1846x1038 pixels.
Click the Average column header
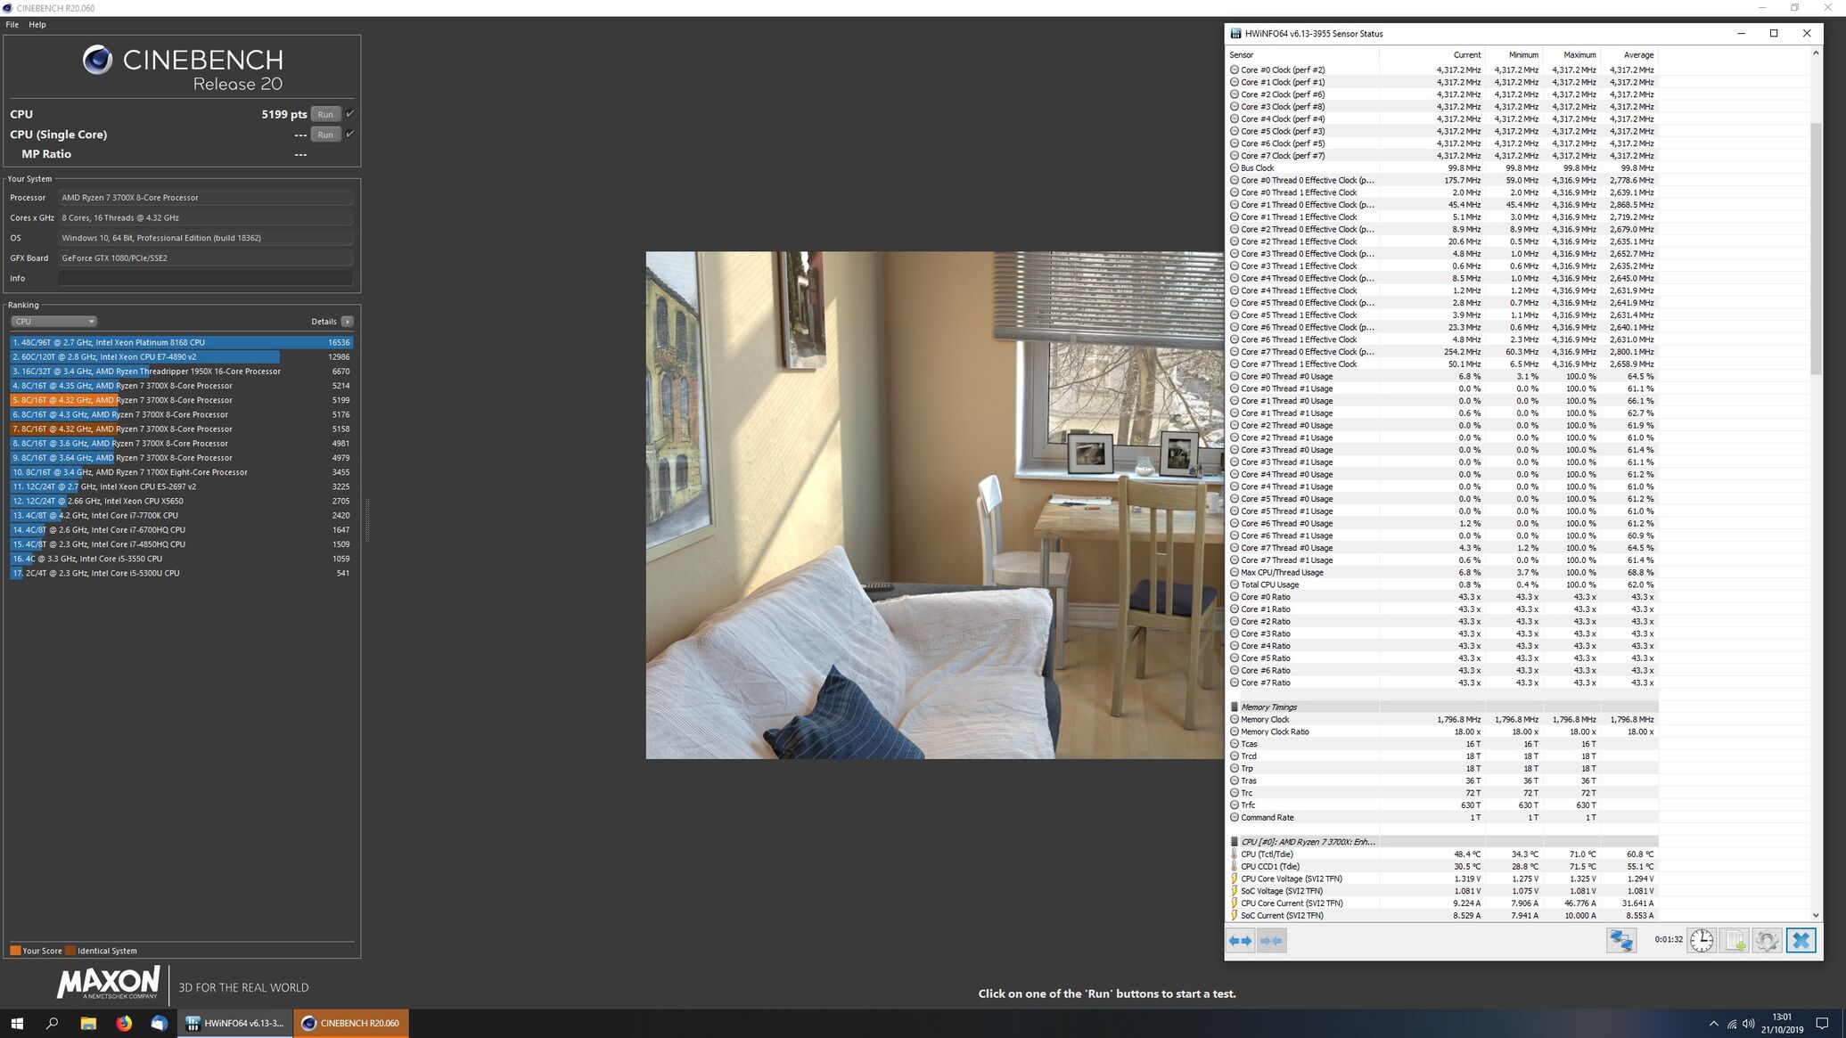click(x=1629, y=55)
